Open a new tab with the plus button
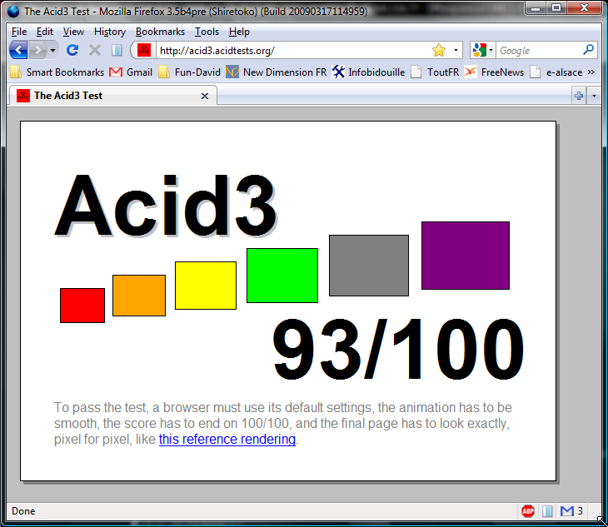This screenshot has width=608, height=527. (579, 96)
